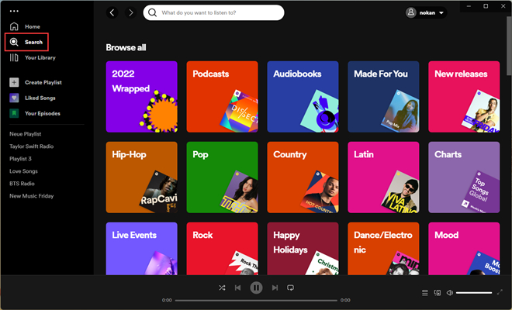Pause playback with the center button
Viewport: 512px width, 310px height.
pos(256,288)
